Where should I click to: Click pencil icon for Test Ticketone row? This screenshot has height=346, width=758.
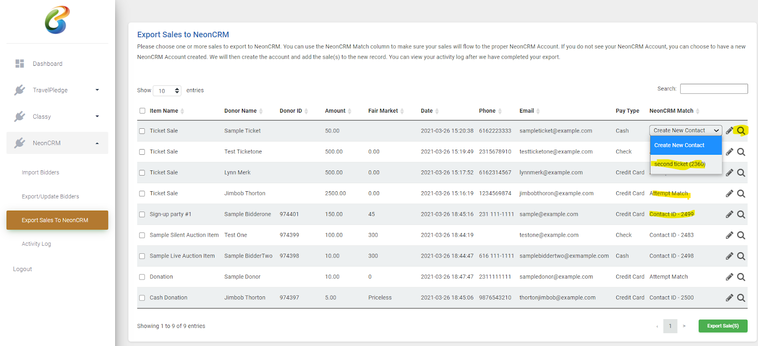730,152
